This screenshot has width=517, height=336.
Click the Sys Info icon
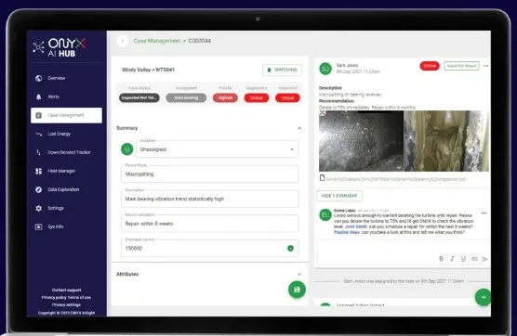pyautogui.click(x=38, y=226)
